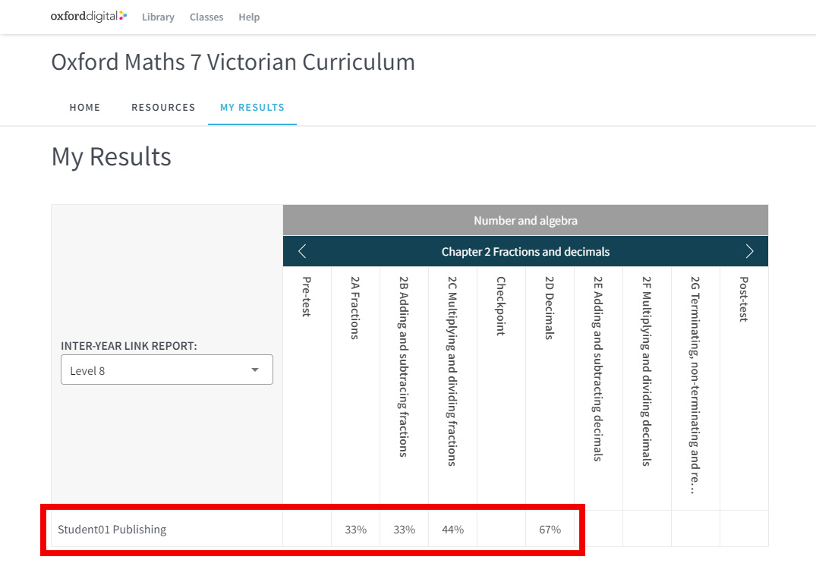Screen dimensions: 816x585
Task: Click the 2E Adding and subtracting decimals header
Action: (x=598, y=368)
